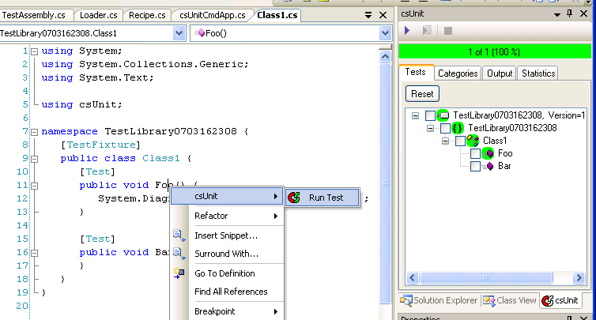The width and height of the screenshot is (596, 320).
Task: Open the Statistics tab in csUnit
Action: (538, 73)
